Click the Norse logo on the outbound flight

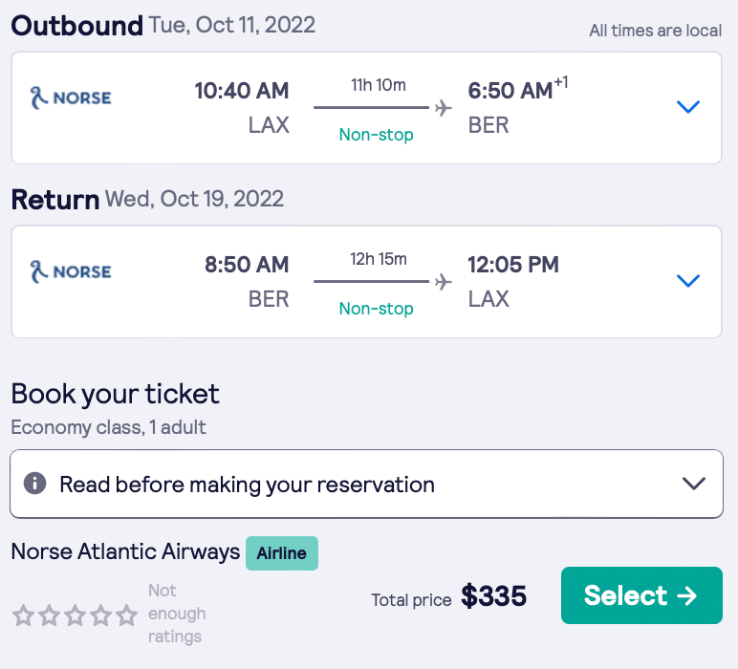coord(71,97)
